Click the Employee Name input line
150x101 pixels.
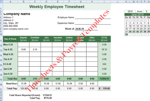point(93,17)
